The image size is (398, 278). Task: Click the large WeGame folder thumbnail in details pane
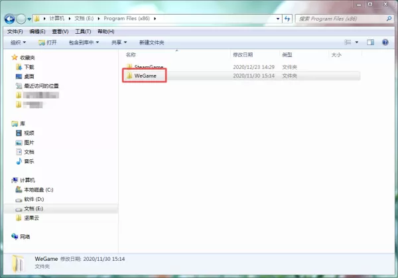point(19,264)
